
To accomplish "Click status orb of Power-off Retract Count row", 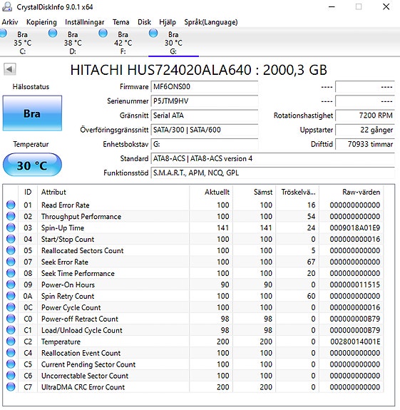I will point(11,319).
